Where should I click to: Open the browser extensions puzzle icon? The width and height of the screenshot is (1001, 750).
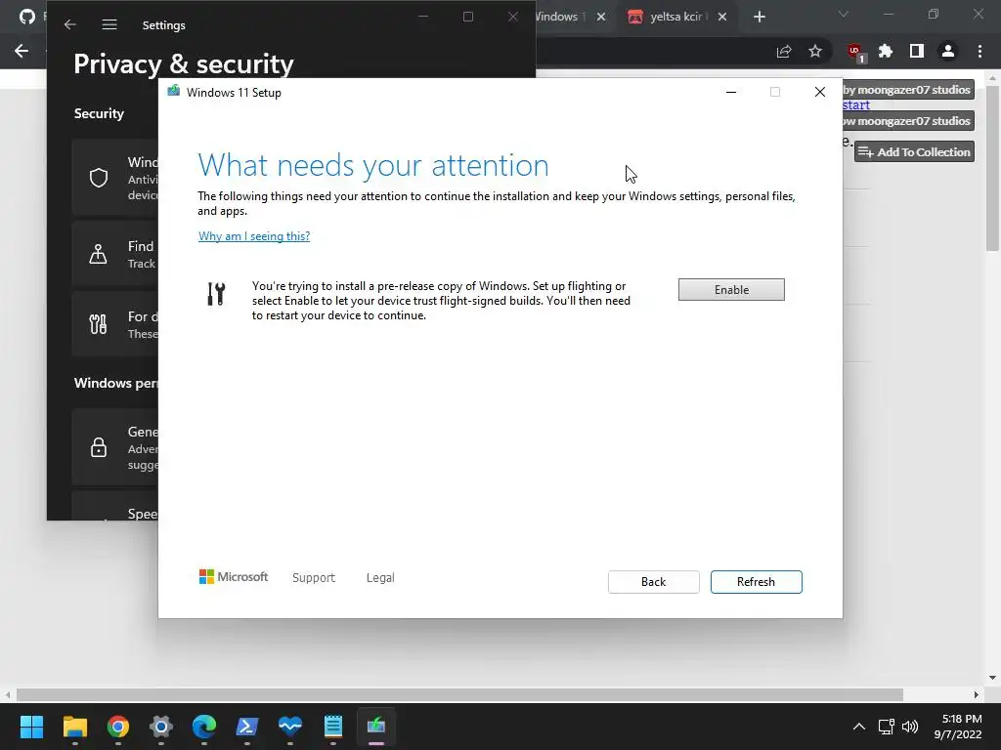click(x=886, y=51)
